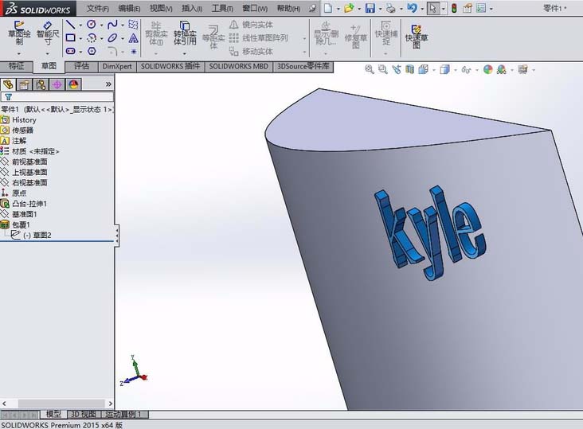Open the 编辑(E) menu
This screenshot has width=583, height=429.
click(x=129, y=8)
